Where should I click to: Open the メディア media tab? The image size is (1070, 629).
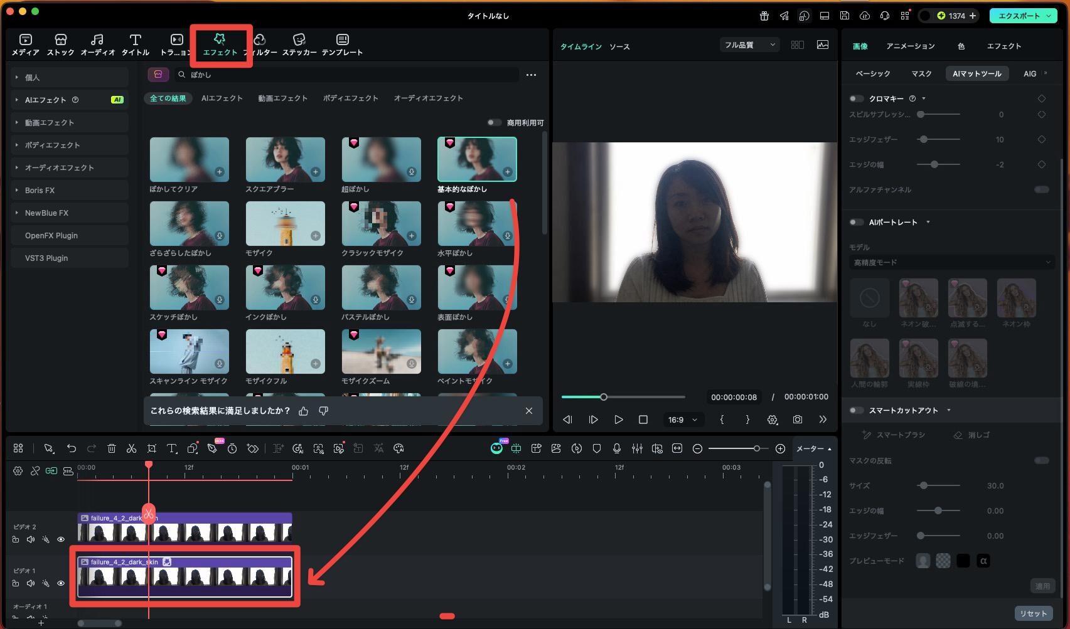pos(25,45)
